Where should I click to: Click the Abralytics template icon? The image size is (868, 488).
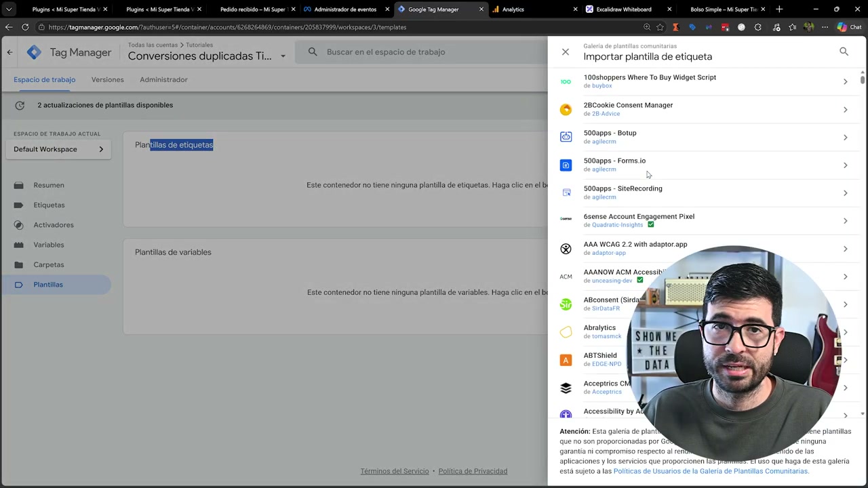coord(566,332)
